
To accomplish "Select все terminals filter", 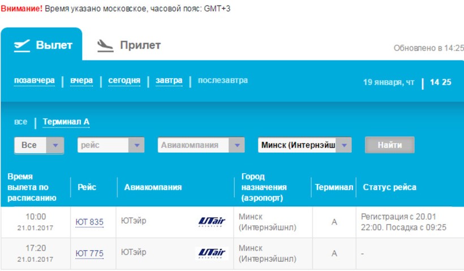I will tap(20, 122).
